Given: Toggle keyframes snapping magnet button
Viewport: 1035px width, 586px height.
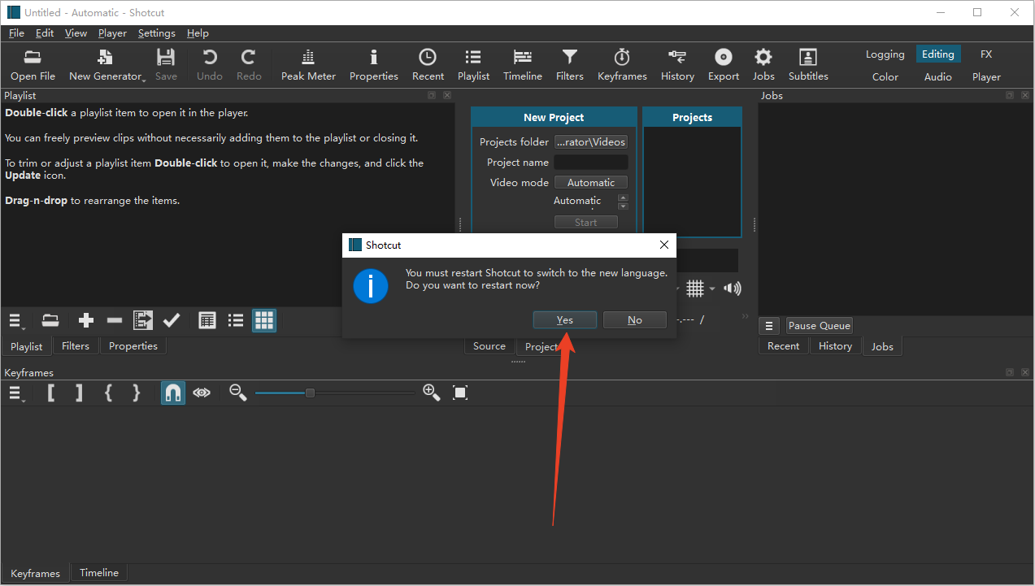Looking at the screenshot, I should point(172,393).
